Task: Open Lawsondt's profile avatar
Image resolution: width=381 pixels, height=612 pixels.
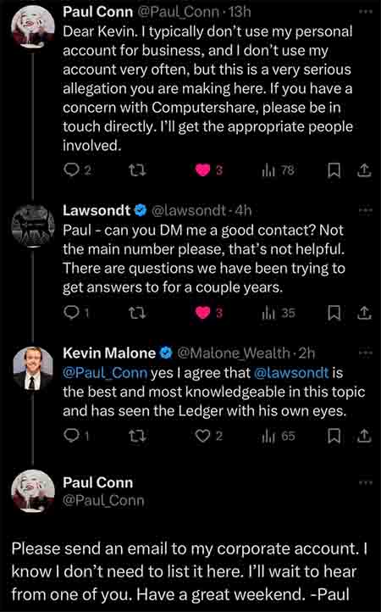Action: [33, 225]
